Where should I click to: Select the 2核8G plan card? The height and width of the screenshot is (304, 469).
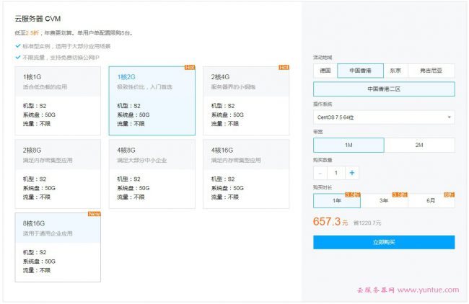coord(58,174)
